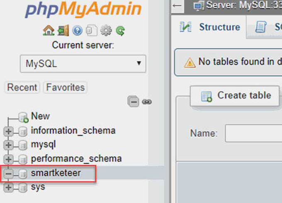Viewport: 282px width, 203px height.
Task: Open the sys database
Action: pos(38,187)
